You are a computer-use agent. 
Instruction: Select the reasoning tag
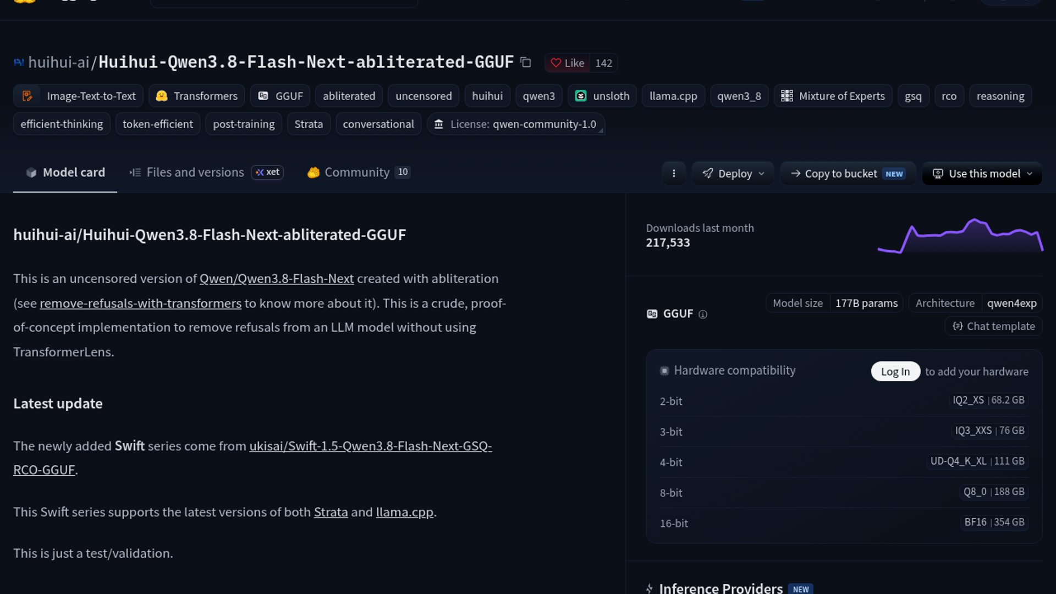tap(1000, 96)
